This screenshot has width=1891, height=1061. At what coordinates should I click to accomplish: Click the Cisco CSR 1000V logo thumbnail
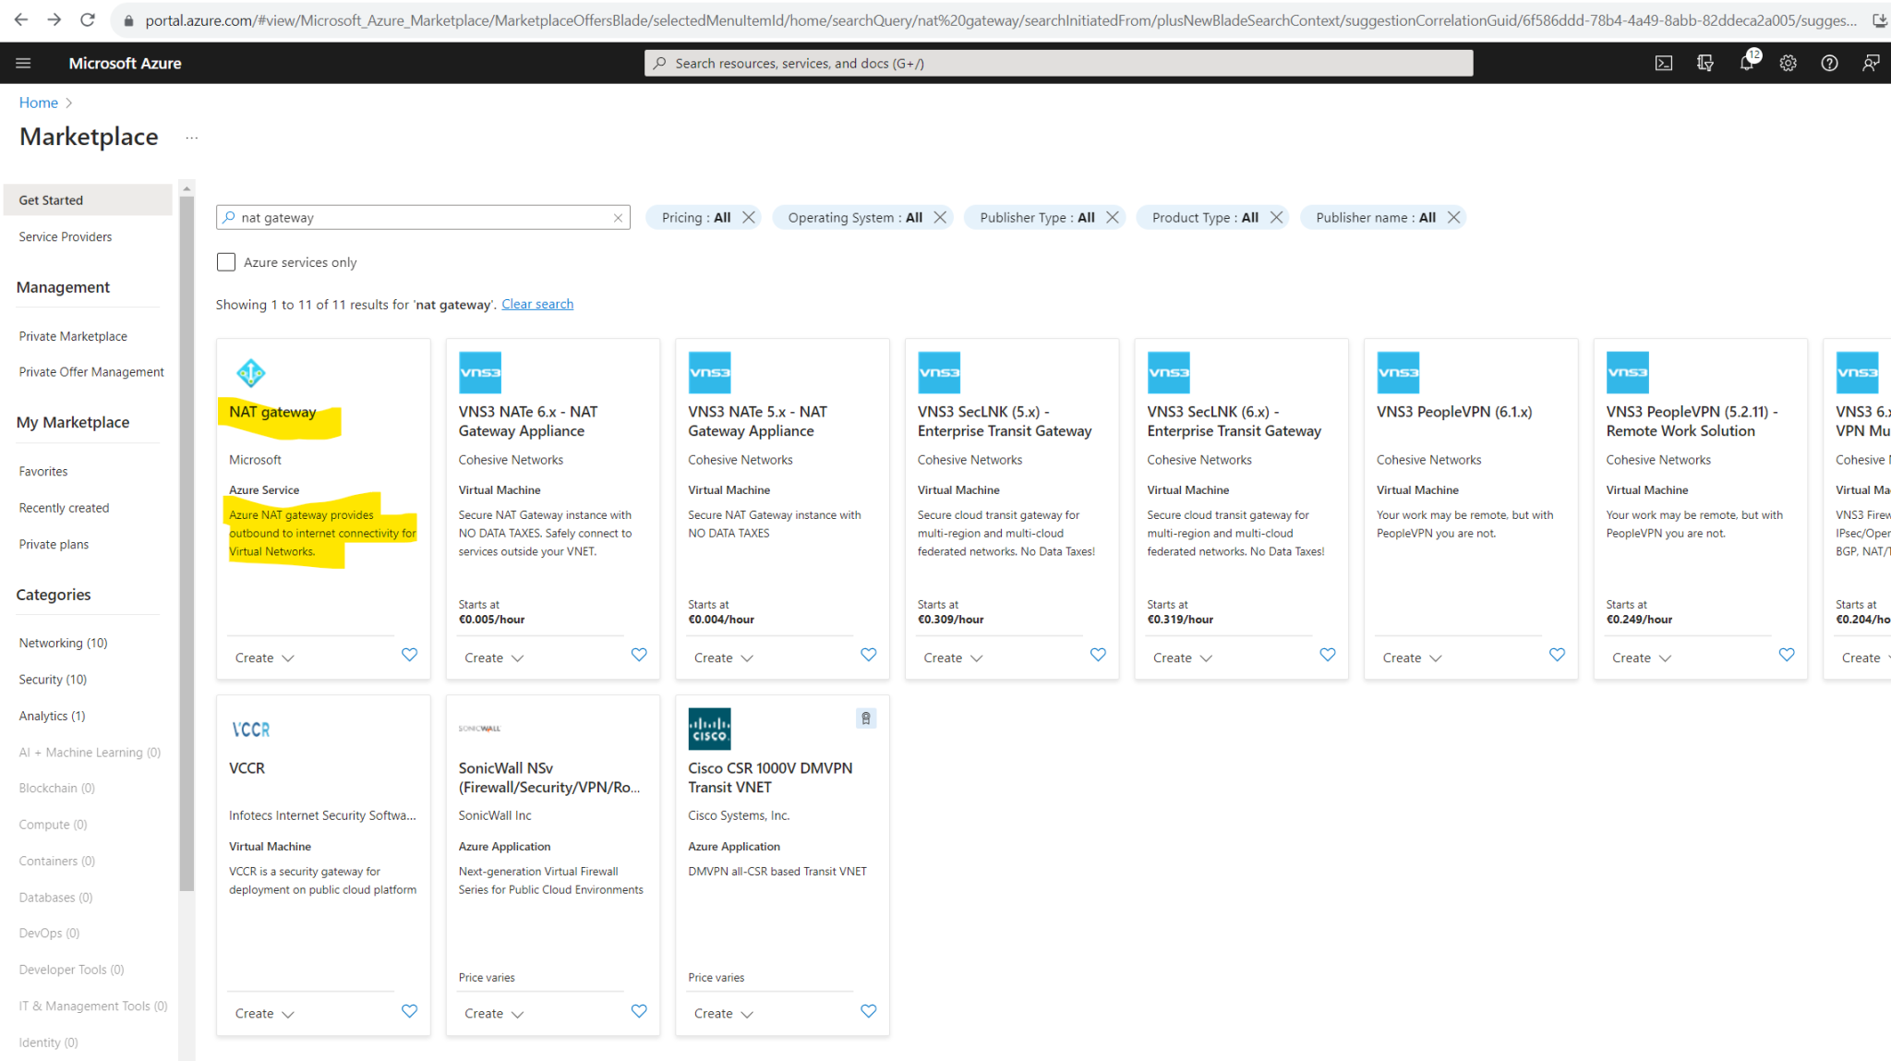pyautogui.click(x=709, y=729)
